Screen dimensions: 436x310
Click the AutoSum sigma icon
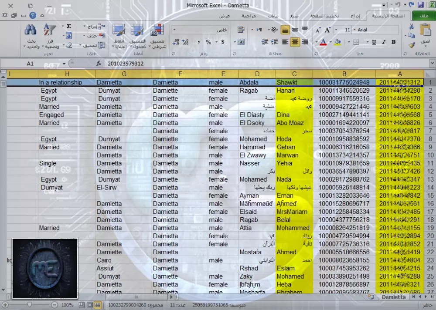[x=69, y=27]
